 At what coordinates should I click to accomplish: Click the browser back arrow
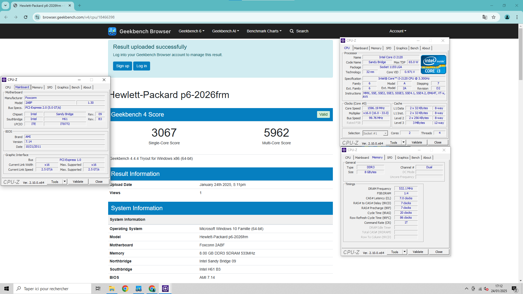[6, 17]
